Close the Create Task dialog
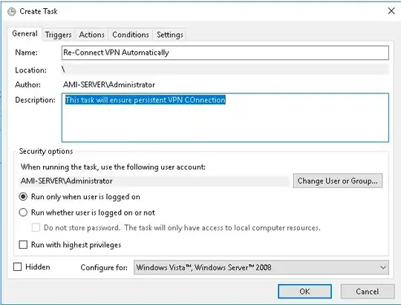 tap(391, 11)
